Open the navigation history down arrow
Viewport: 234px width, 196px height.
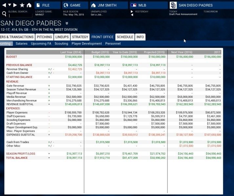pos(10,5)
